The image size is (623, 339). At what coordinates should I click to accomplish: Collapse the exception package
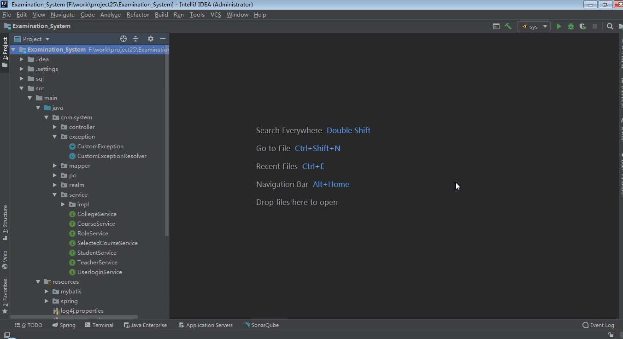pos(55,137)
